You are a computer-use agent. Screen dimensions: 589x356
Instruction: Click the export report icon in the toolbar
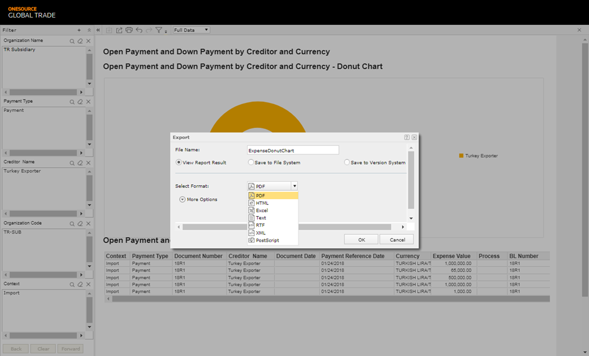point(119,30)
